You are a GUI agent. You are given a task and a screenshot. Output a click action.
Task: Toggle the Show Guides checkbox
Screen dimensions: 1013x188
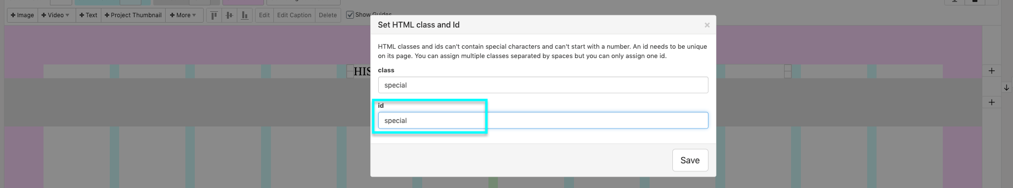coord(350,15)
